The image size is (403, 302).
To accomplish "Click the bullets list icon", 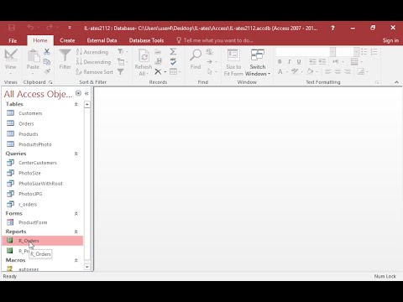I will pos(364,51).
